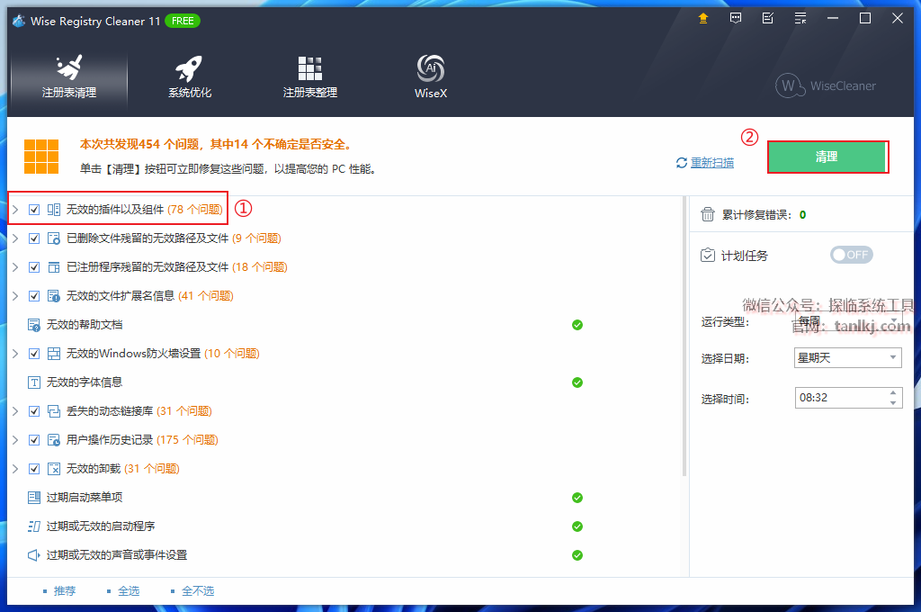Screen dimensions: 921x612
Task: Decrease time with the down stepper arrow
Action: [893, 402]
